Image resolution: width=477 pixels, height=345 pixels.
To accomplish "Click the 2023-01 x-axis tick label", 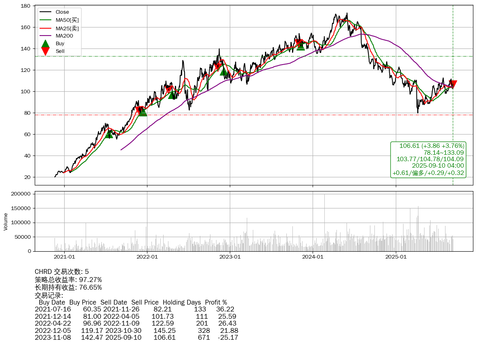I will [x=230, y=257].
